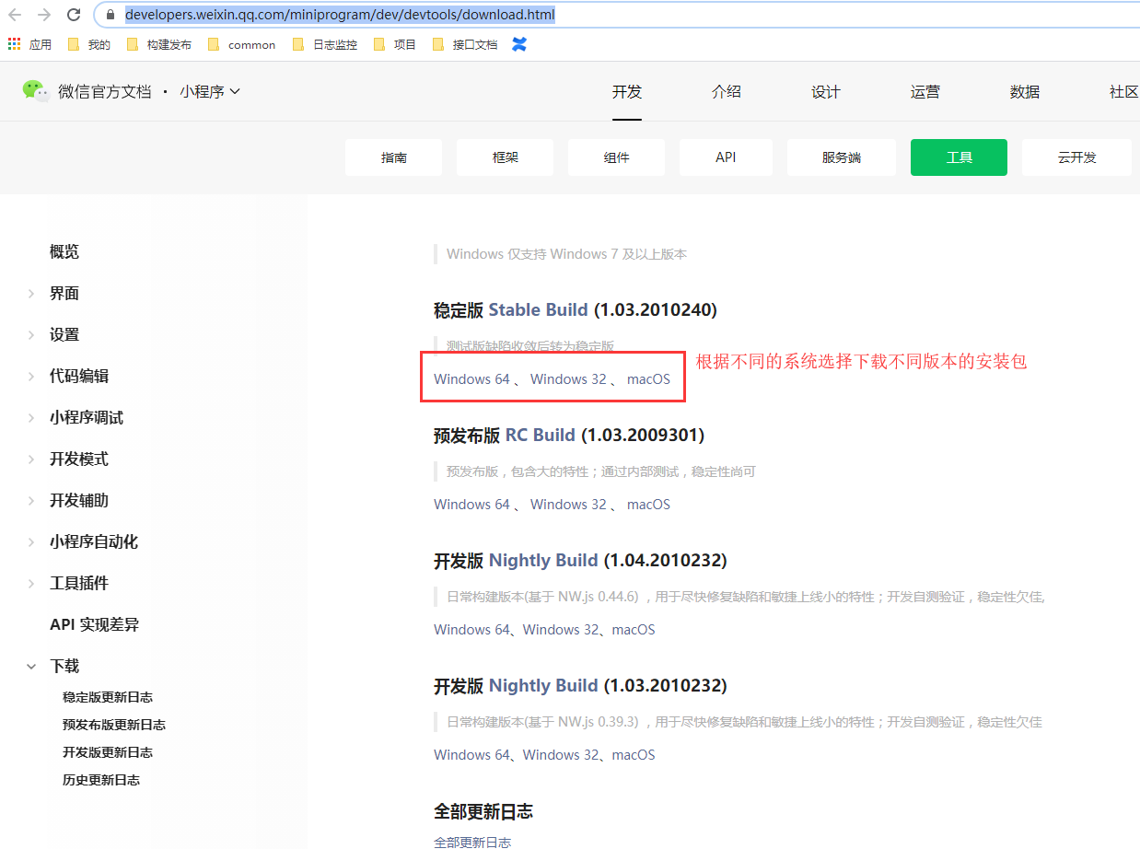Click the 框架 button

click(506, 157)
